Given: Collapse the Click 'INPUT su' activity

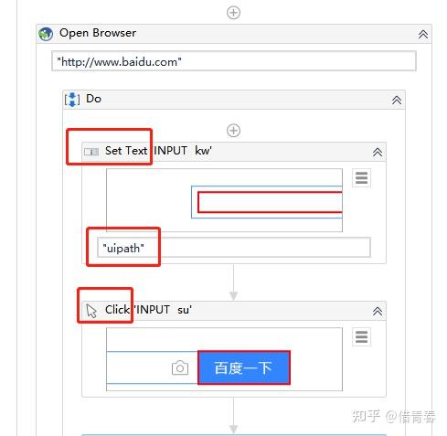Looking at the screenshot, I should (378, 311).
